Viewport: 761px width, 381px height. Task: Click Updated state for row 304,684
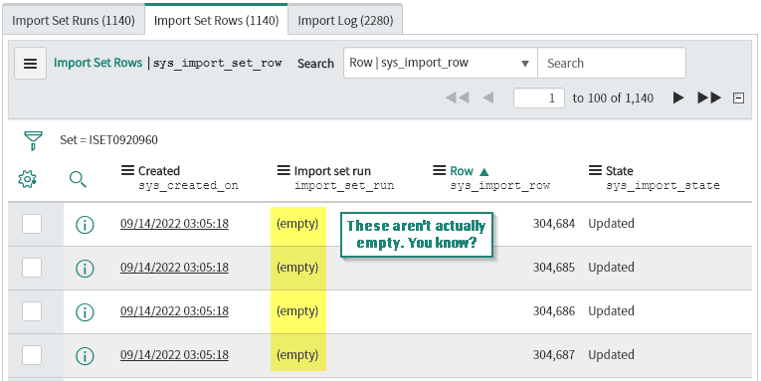(x=611, y=223)
